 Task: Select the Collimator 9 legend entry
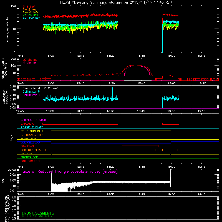31,95
